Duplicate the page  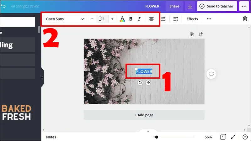[192, 34]
